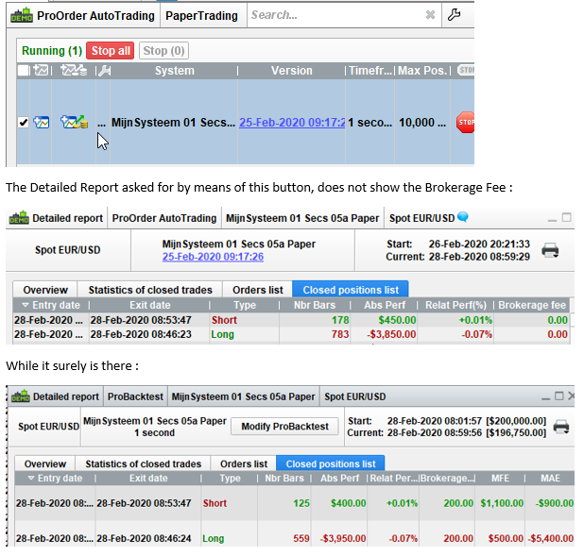This screenshot has height=556, width=584.
Task: Select Closed positions list in ProOrder report
Action: pos(351,290)
